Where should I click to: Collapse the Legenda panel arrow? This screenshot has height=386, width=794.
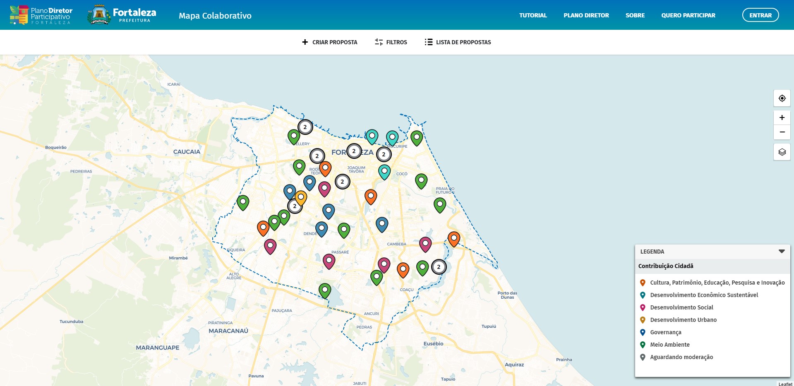(x=781, y=252)
